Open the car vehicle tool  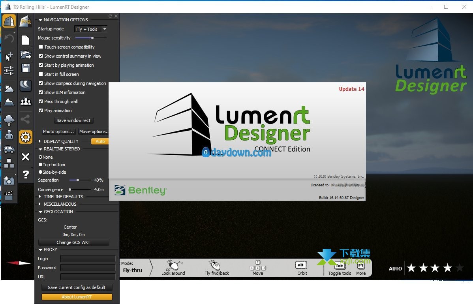pyautogui.click(x=9, y=149)
